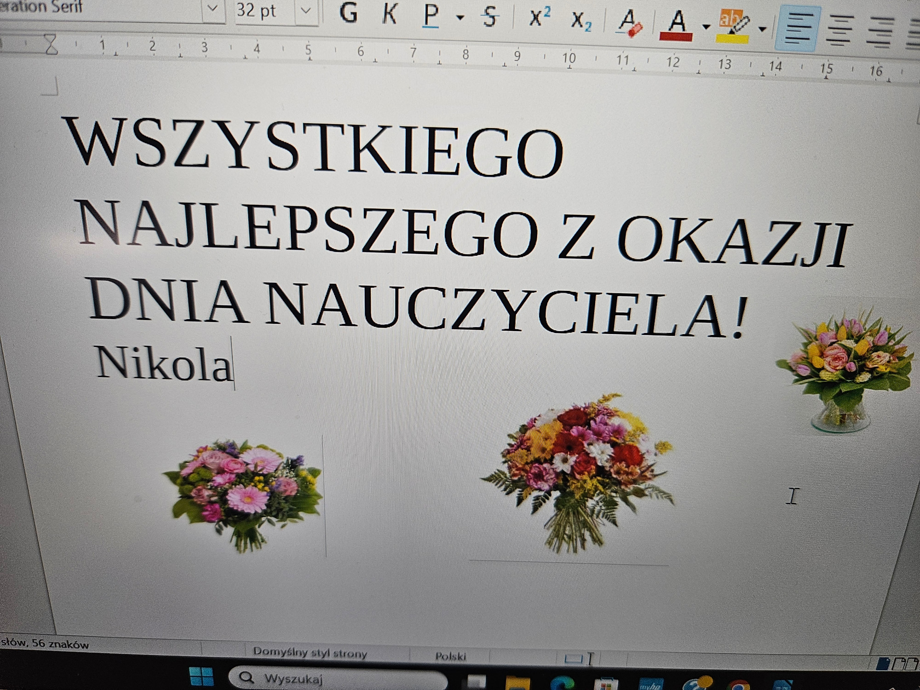Click word NAUCZYCIELA! in the document

(x=507, y=310)
